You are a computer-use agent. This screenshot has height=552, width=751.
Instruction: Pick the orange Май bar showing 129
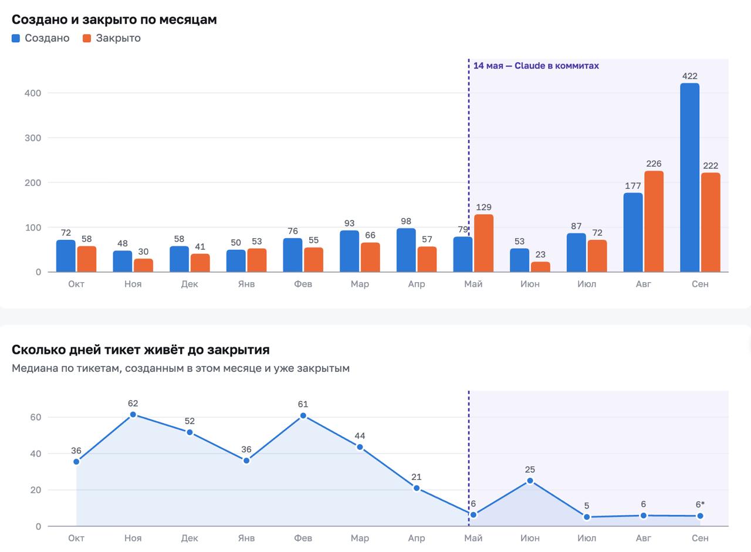484,243
